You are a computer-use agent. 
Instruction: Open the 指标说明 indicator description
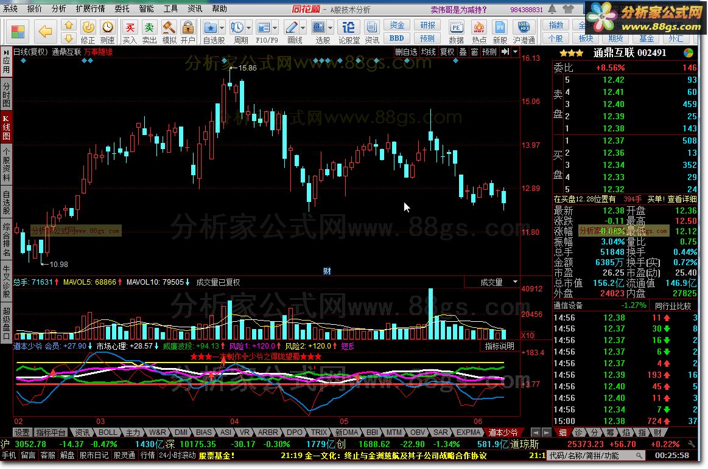(499, 346)
